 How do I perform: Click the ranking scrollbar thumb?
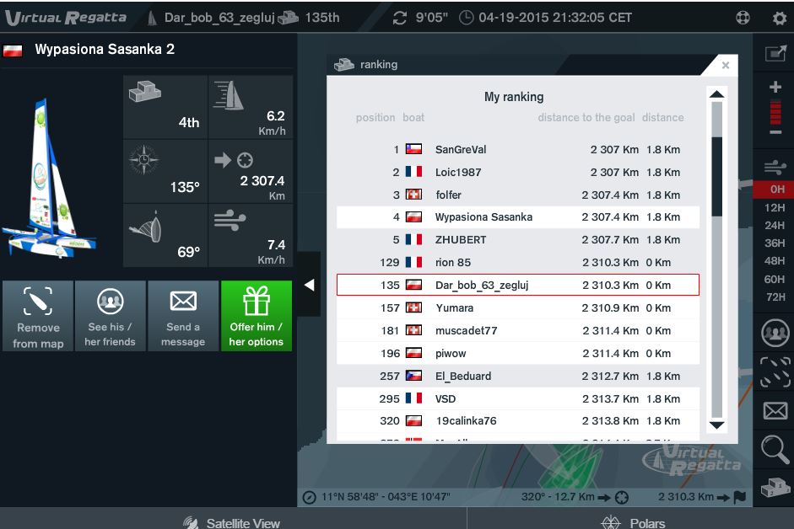[x=716, y=177]
